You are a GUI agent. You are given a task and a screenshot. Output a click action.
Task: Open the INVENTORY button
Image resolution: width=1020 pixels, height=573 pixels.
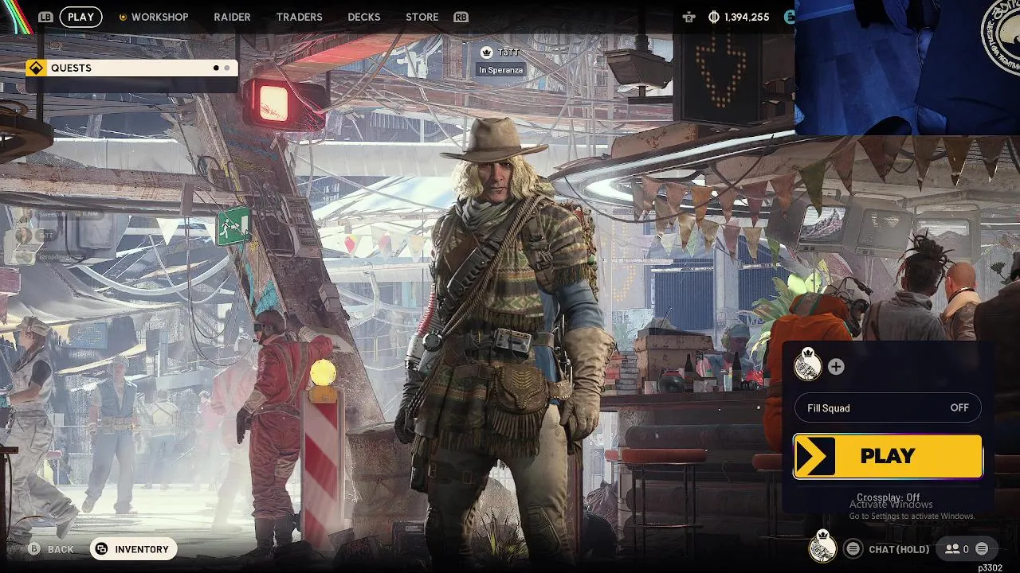133,549
